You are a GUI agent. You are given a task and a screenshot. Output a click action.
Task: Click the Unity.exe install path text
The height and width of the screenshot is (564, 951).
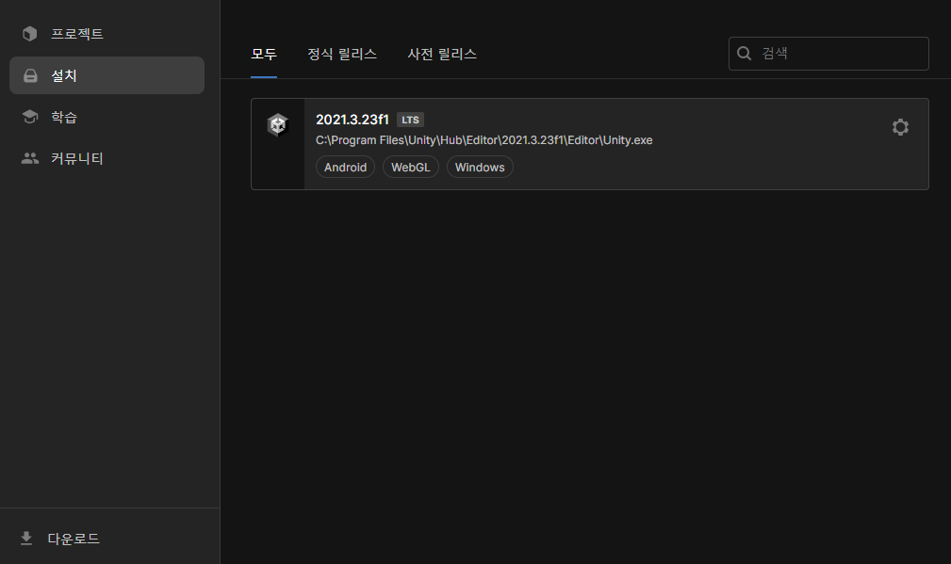484,140
